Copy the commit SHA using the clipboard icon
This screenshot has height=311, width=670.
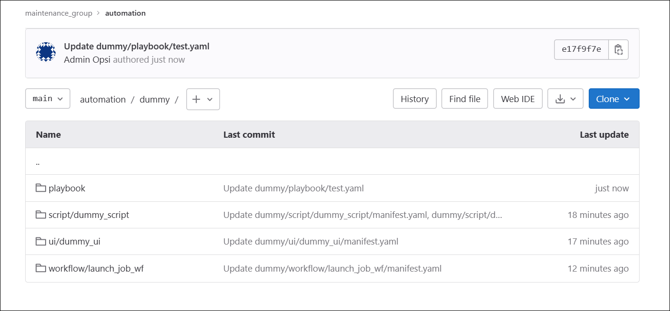coord(618,49)
